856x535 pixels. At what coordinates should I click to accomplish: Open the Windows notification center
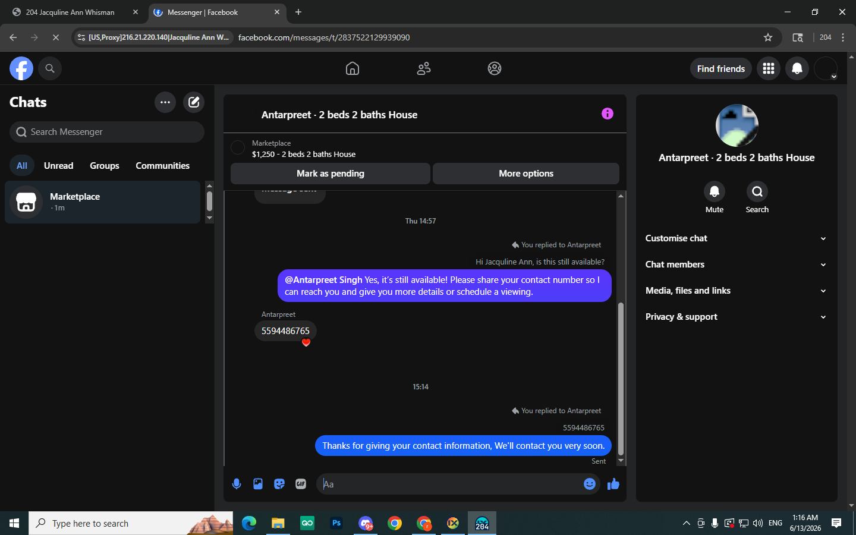pos(836,523)
